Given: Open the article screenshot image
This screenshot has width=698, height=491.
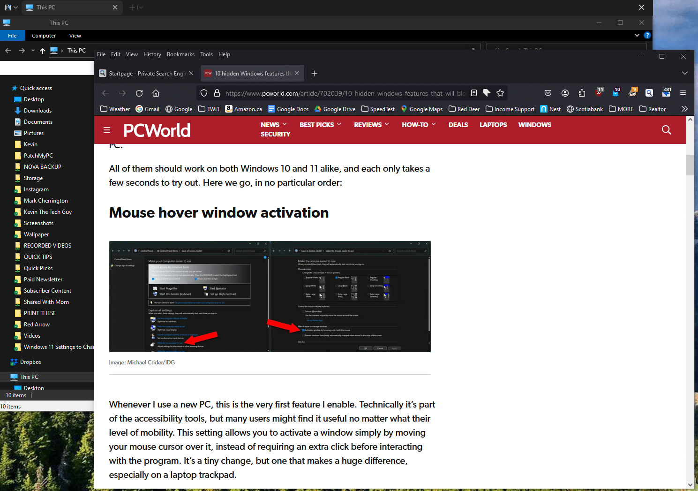Looking at the screenshot, I should point(270,296).
